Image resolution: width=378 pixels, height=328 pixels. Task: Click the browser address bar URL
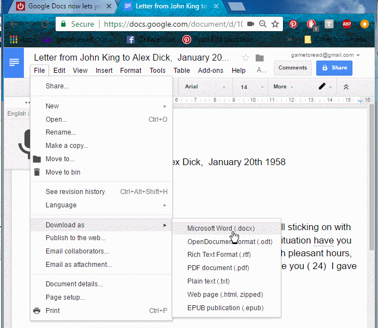[173, 24]
